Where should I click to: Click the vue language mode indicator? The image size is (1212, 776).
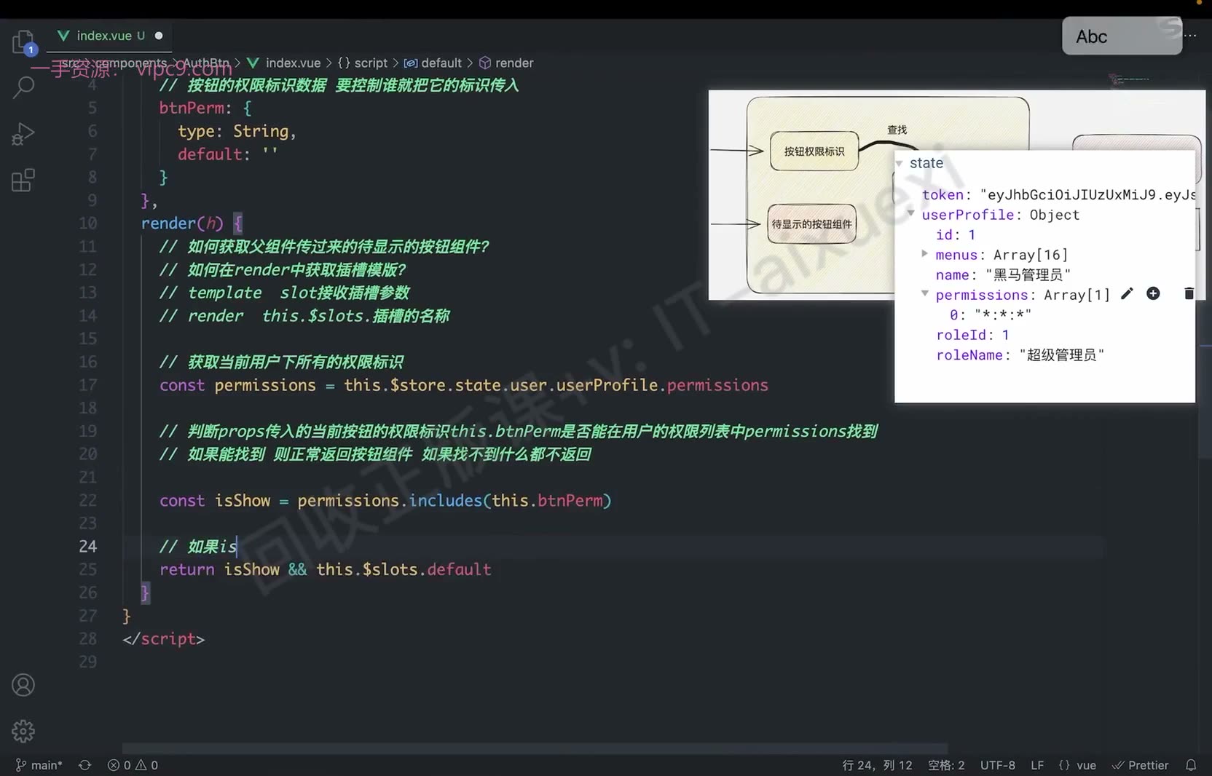click(x=1077, y=765)
